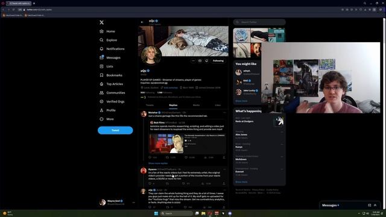Click the Search Twitter field

[259, 22]
